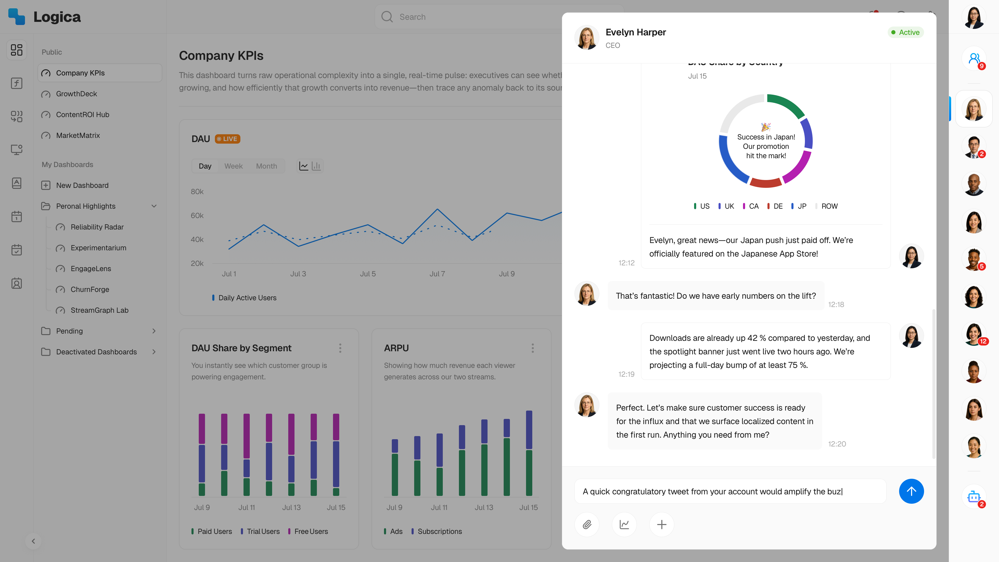Open the address book icon in the sidebar

(x=16, y=283)
